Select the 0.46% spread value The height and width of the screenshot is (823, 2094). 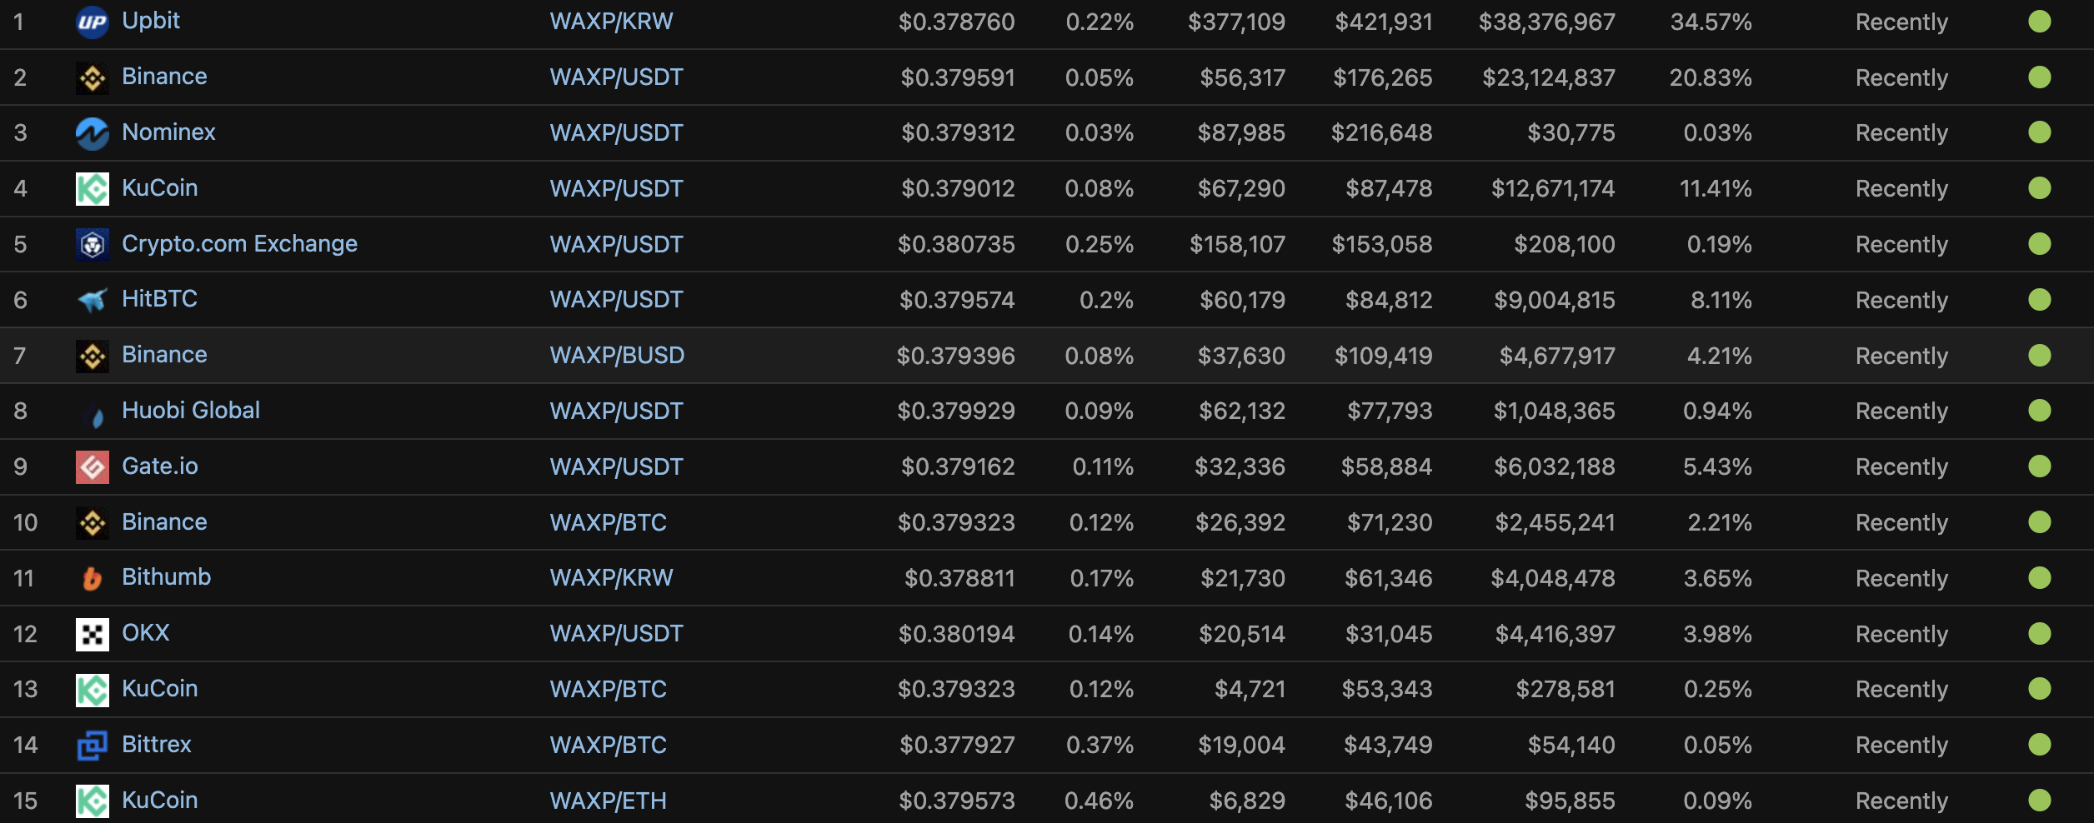pos(1099,801)
